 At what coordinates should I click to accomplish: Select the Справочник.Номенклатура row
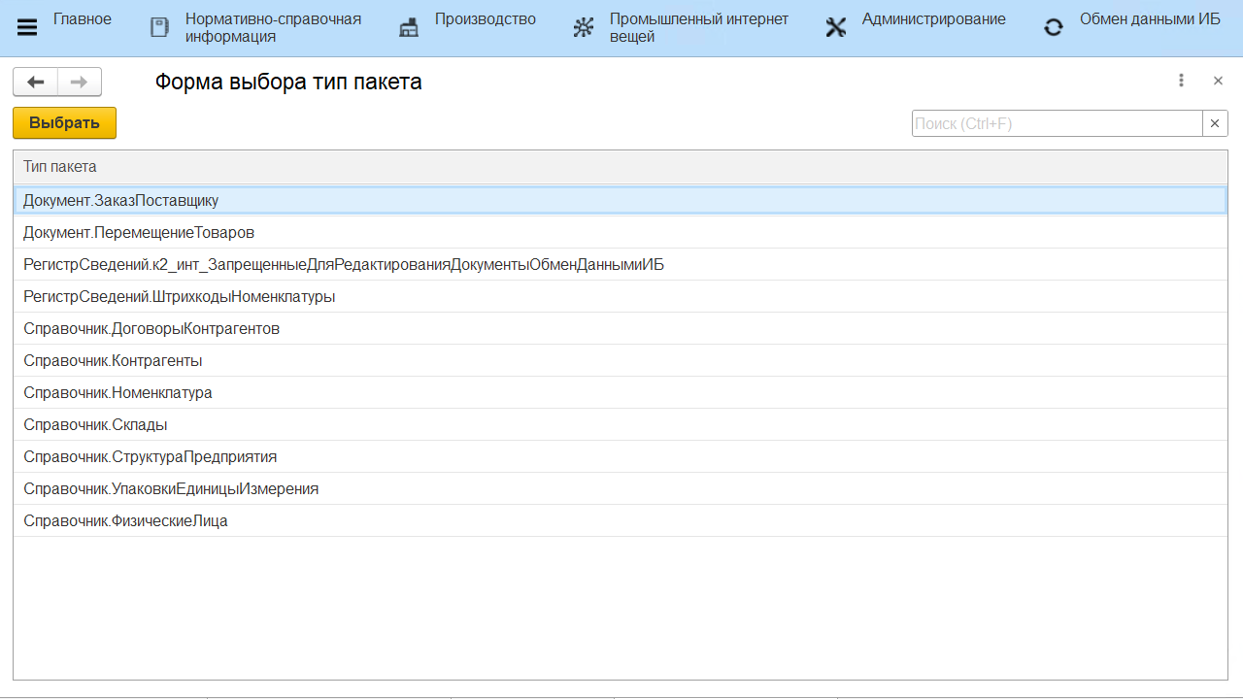(x=118, y=393)
